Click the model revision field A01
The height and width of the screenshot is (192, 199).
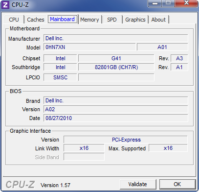(162, 47)
